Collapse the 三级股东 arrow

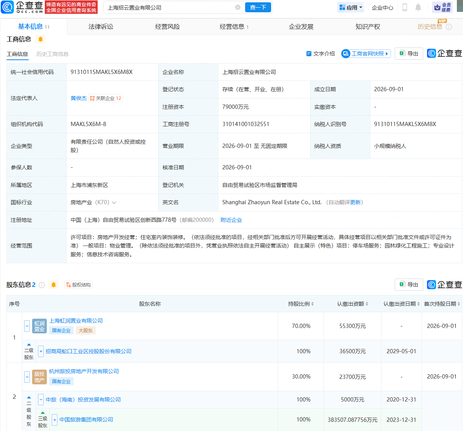[x=43, y=413]
